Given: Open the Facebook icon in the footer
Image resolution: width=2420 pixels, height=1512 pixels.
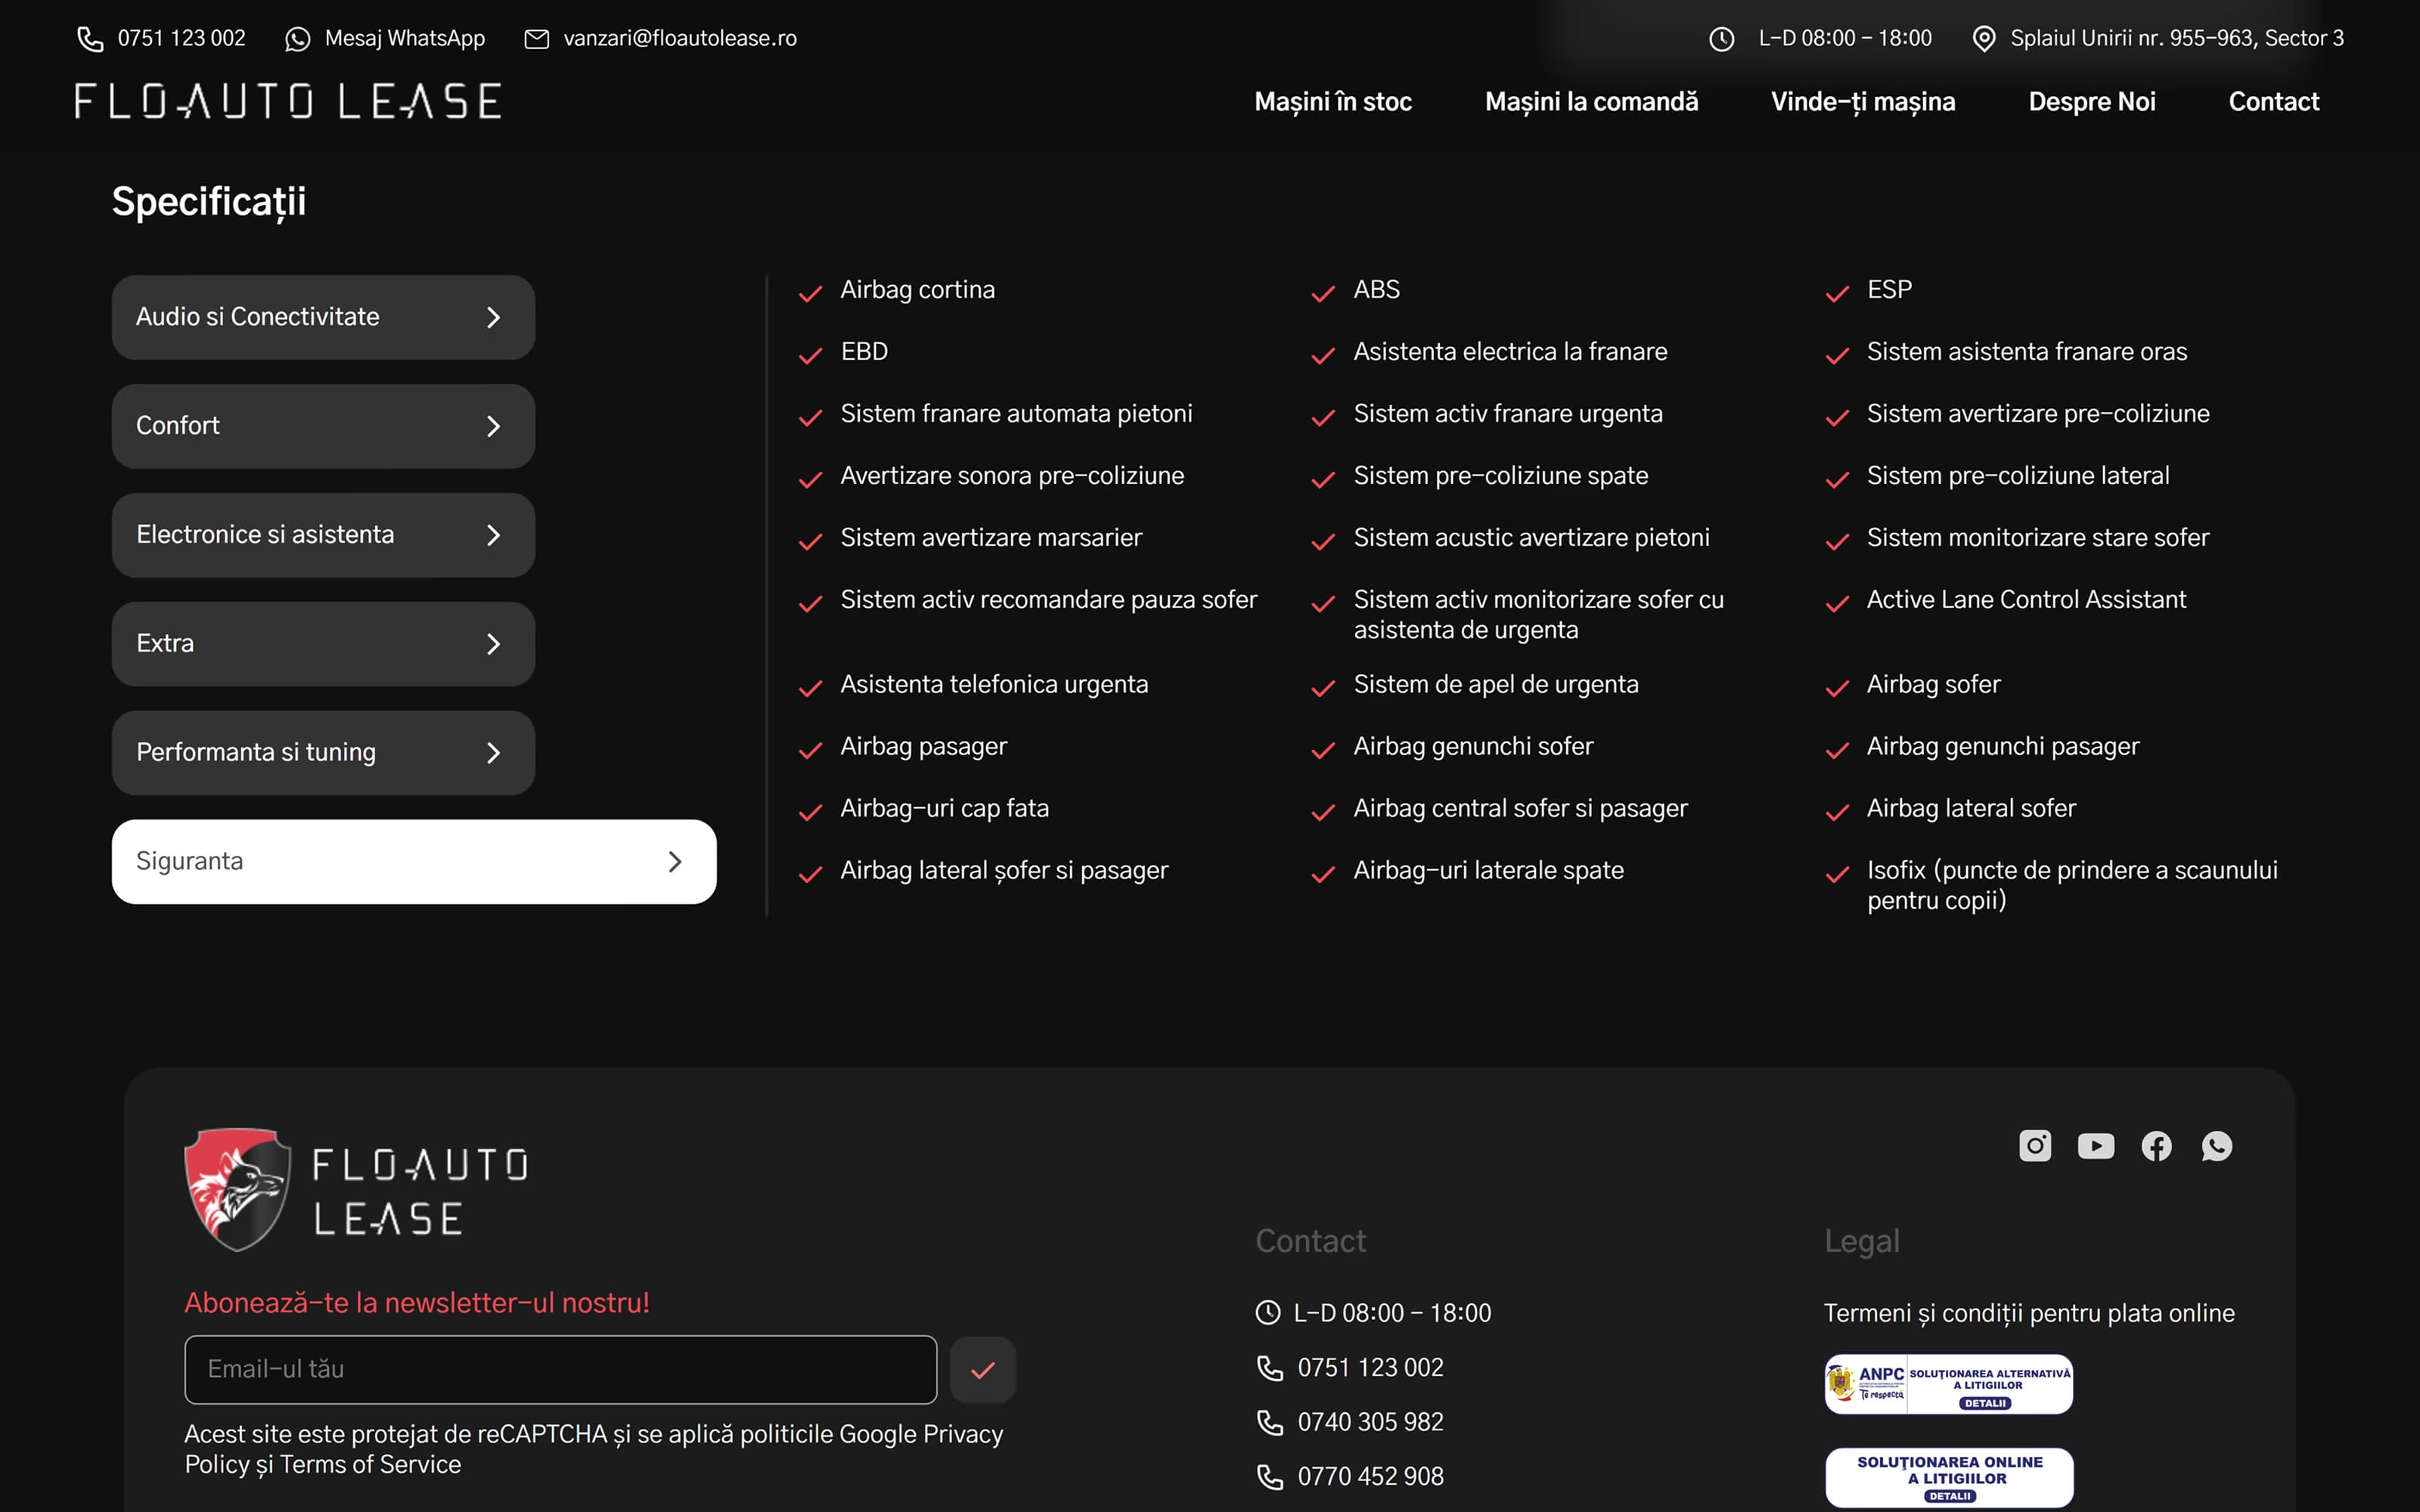Looking at the screenshot, I should (x=2156, y=1146).
